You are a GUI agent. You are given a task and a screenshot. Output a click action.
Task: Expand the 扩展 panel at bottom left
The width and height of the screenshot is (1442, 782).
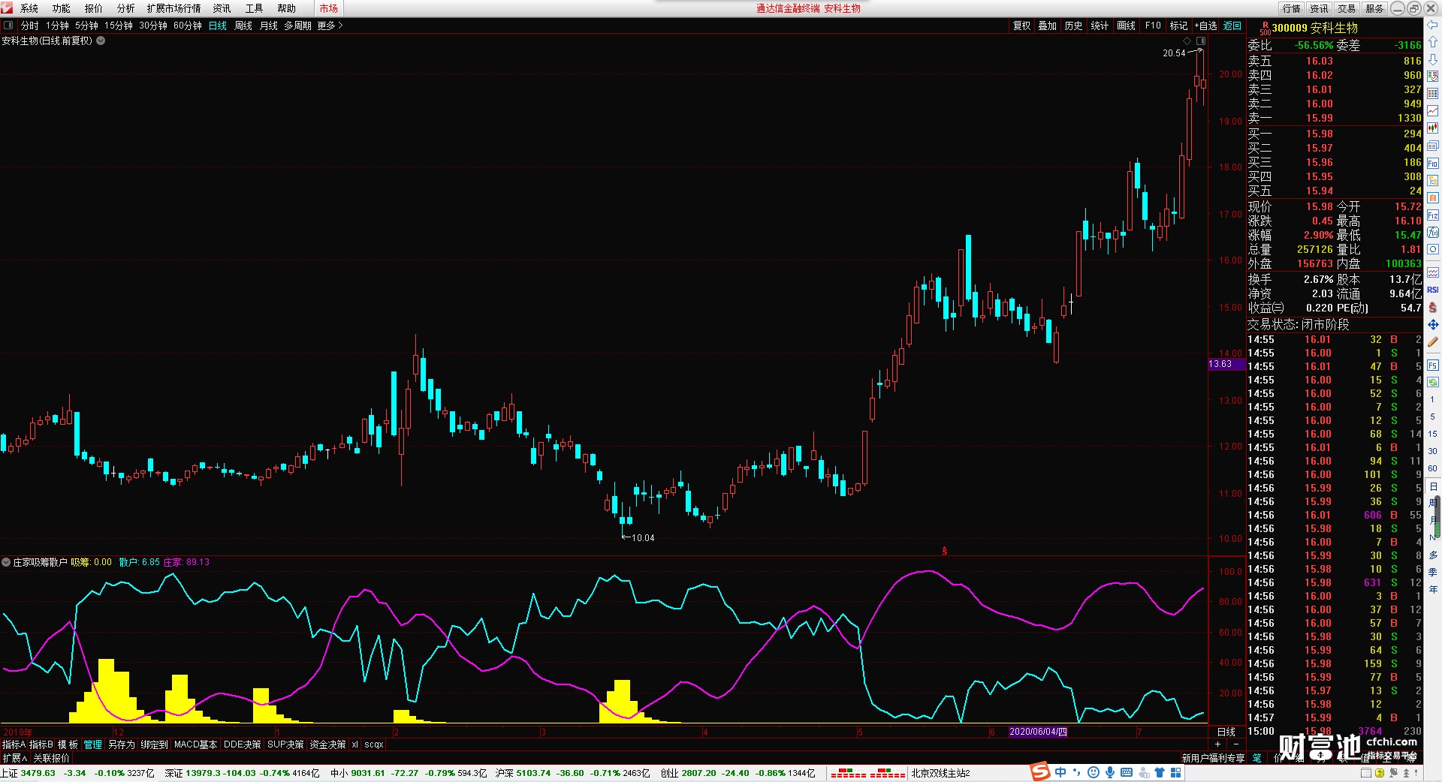click(15, 758)
